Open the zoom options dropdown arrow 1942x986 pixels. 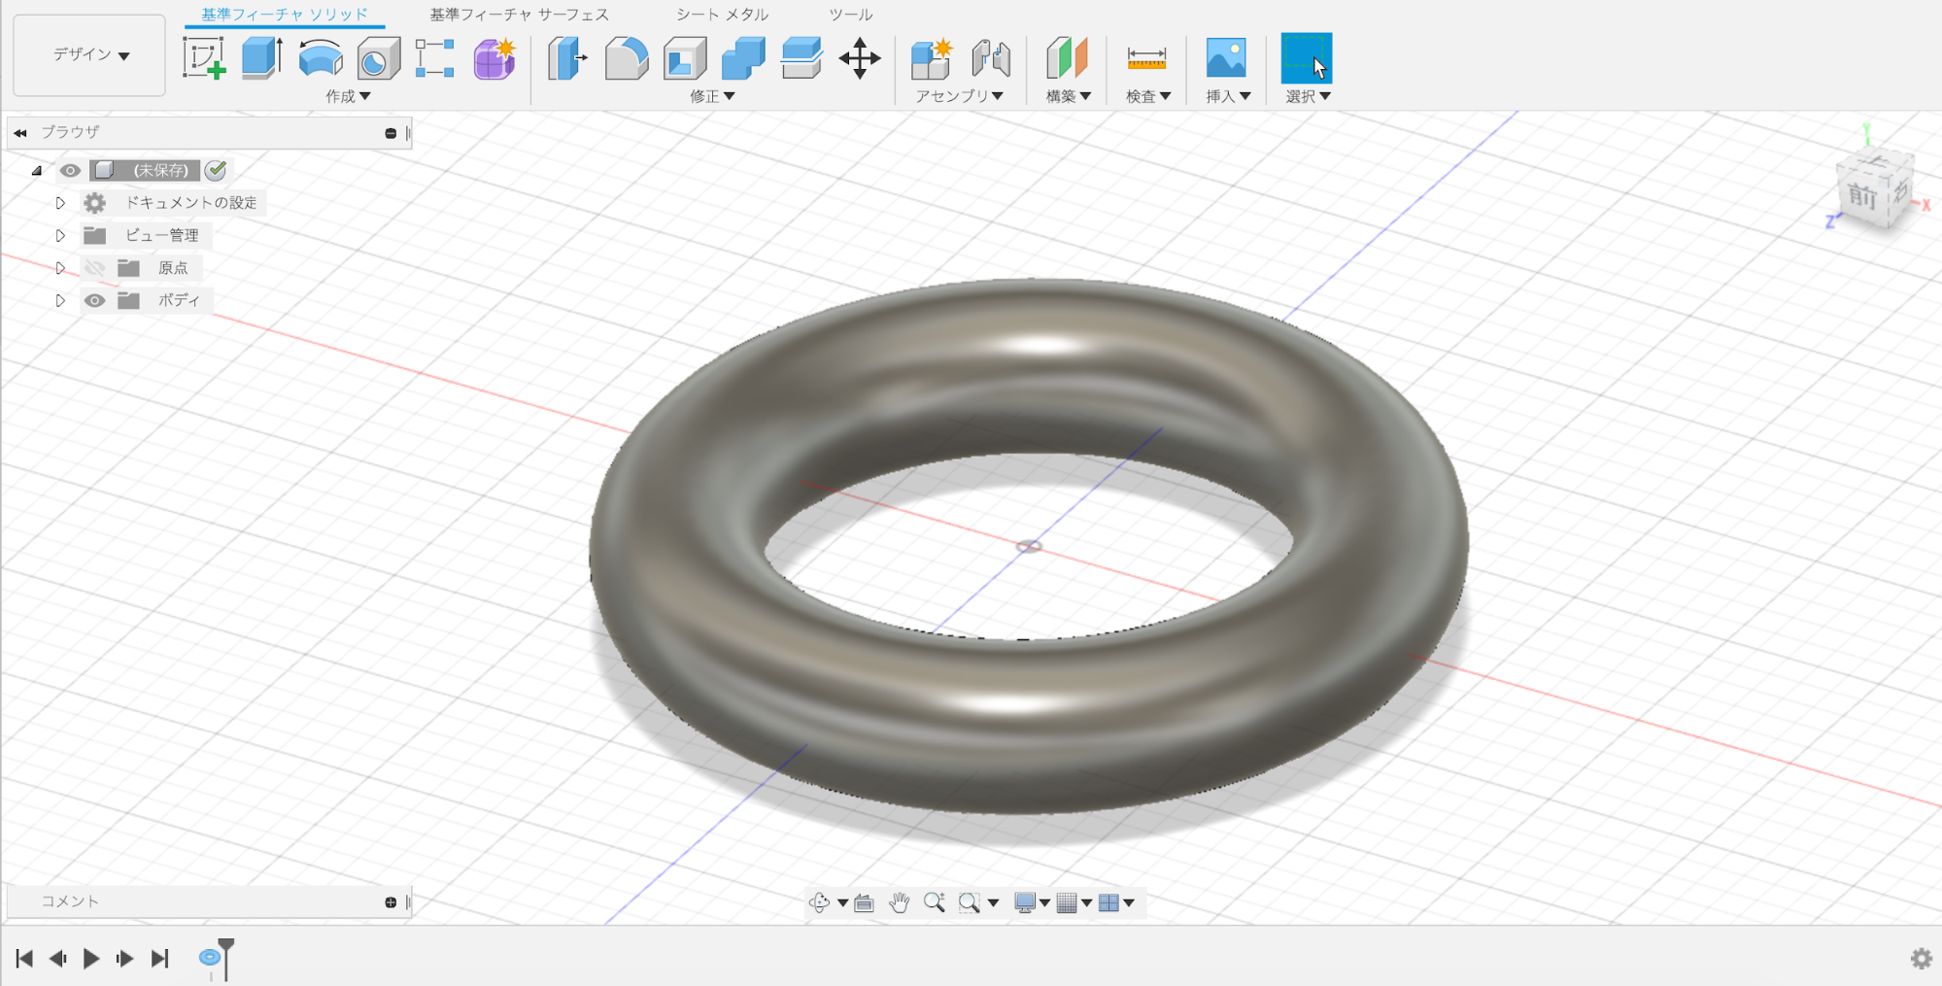[993, 903]
